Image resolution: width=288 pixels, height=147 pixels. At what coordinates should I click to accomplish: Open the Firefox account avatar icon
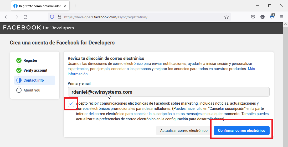coord(262,17)
